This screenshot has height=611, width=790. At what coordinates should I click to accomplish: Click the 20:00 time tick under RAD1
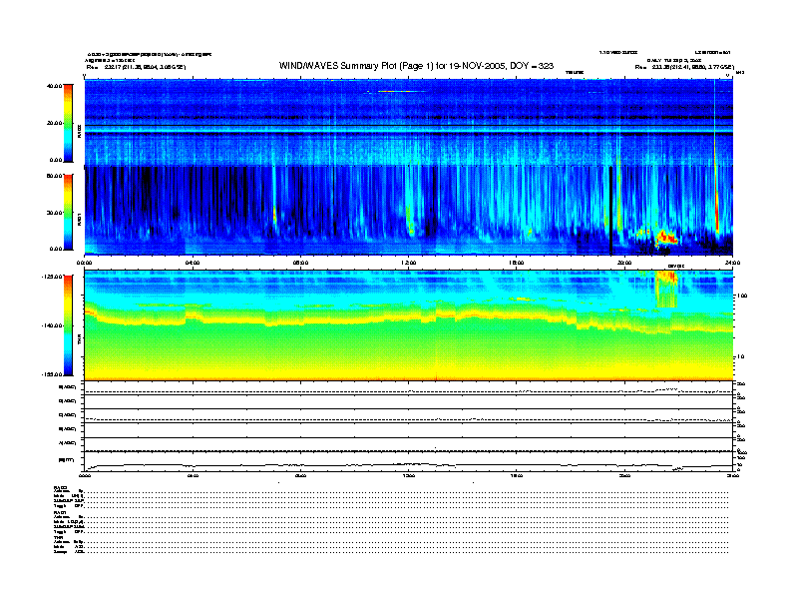(x=624, y=263)
